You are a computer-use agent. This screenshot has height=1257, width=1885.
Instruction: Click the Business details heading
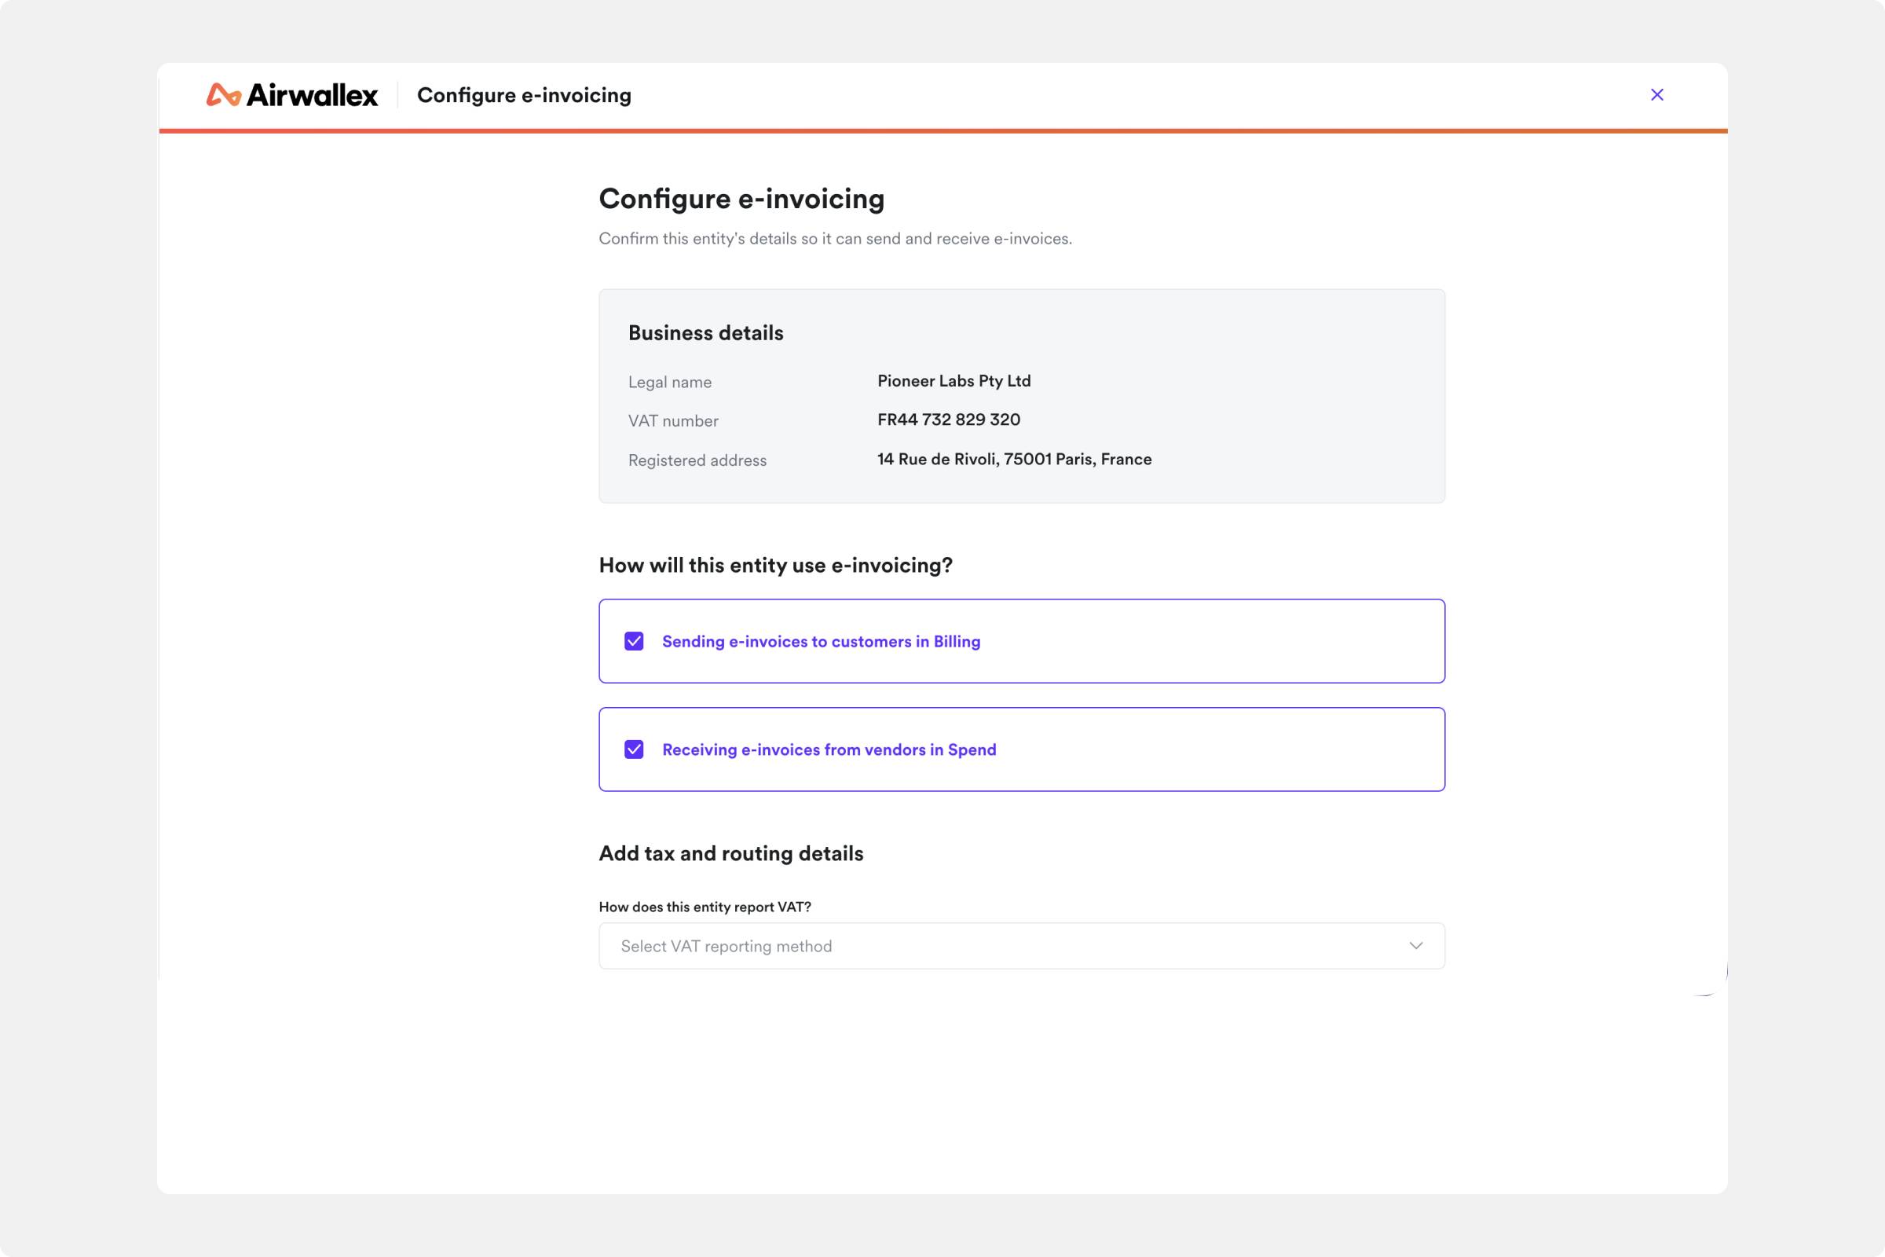(x=706, y=332)
